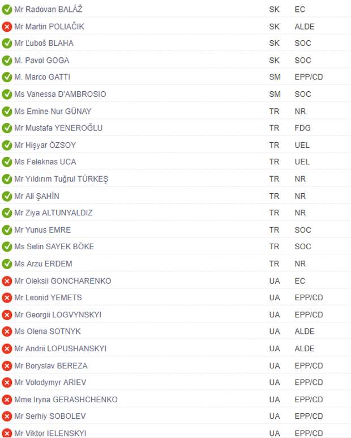351x438 pixels.
Task: Click green check icon next to Arzu ERDEM
Action: (x=7, y=263)
